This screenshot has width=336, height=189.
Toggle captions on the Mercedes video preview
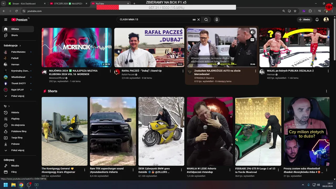252,40
